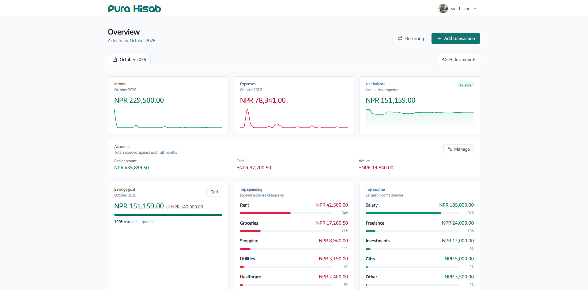Click 100% reached goal met text
Screen dimensions: 588x290
tap(135, 222)
